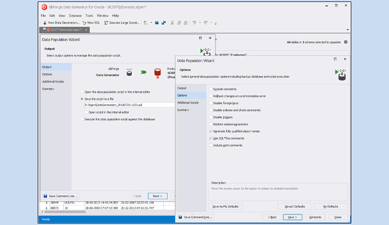
Task: Click the Save All toolbar icon
Action: pyautogui.click(x=164, y=23)
